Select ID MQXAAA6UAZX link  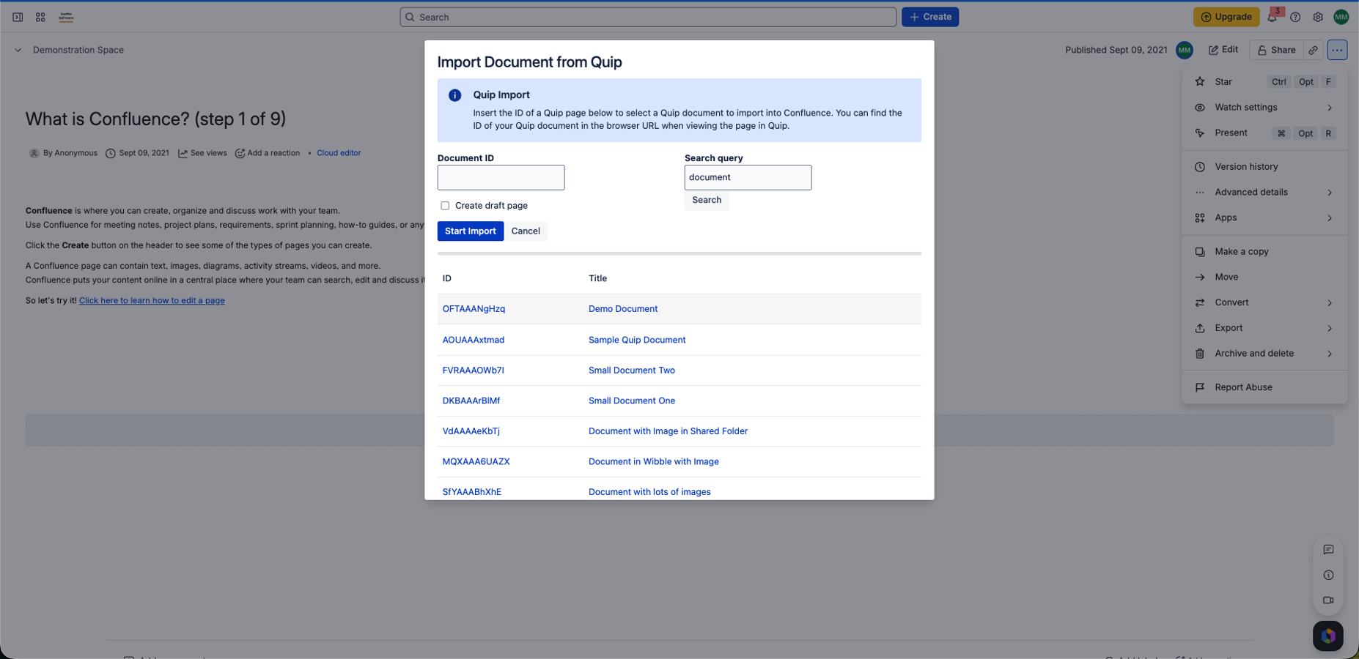point(476,462)
